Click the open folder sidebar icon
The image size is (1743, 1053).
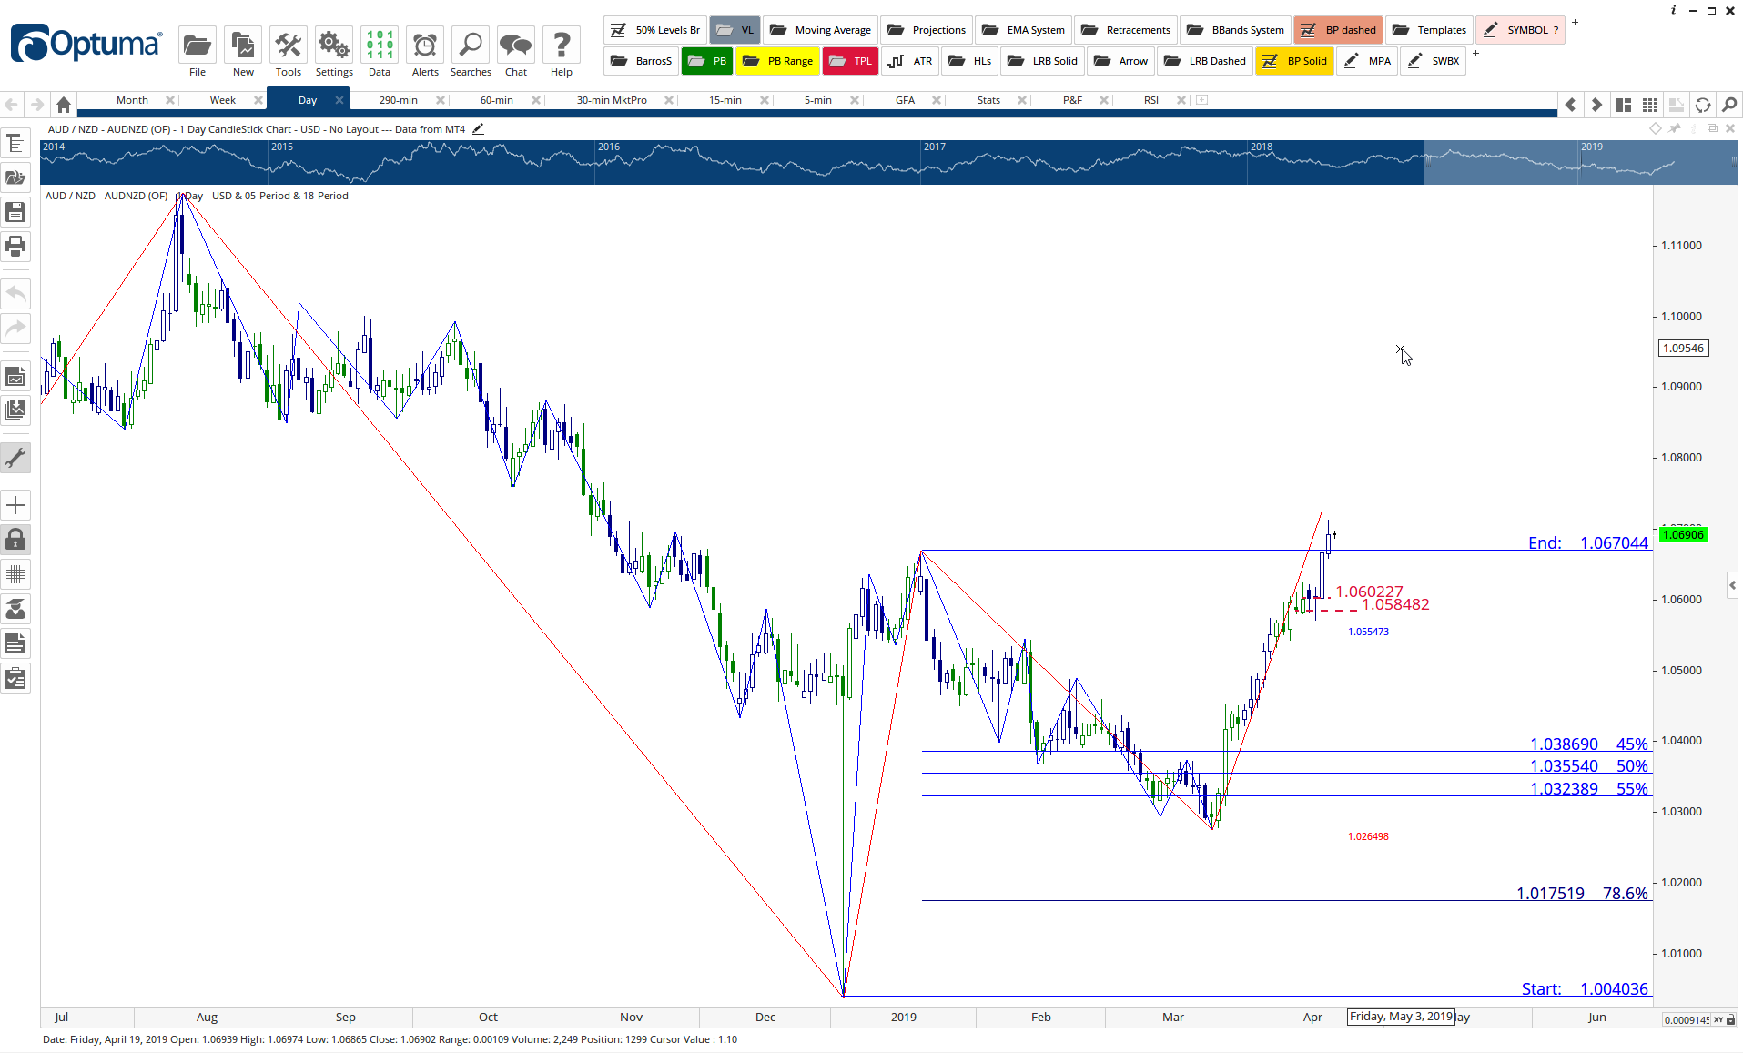pyautogui.click(x=15, y=178)
